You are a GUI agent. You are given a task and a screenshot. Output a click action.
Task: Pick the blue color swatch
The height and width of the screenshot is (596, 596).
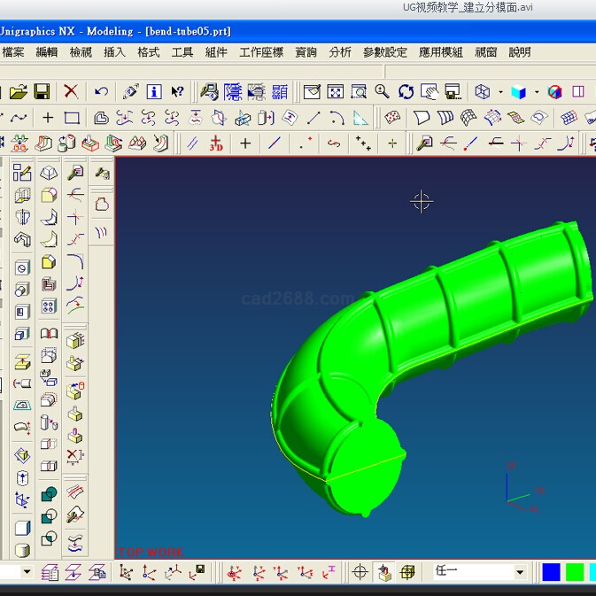tap(551, 572)
